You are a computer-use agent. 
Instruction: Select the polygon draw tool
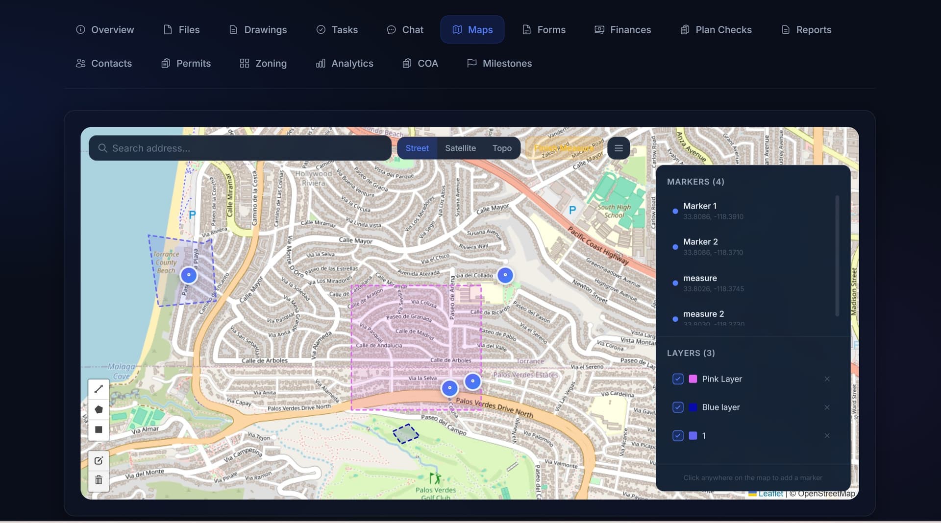coord(99,409)
